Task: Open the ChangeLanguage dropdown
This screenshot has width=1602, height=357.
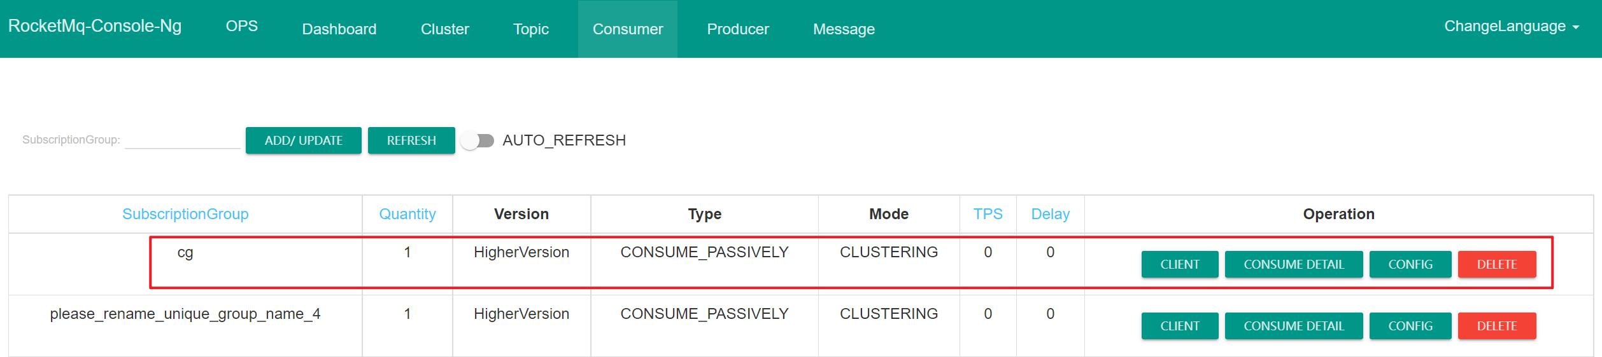Action: [x=1511, y=26]
